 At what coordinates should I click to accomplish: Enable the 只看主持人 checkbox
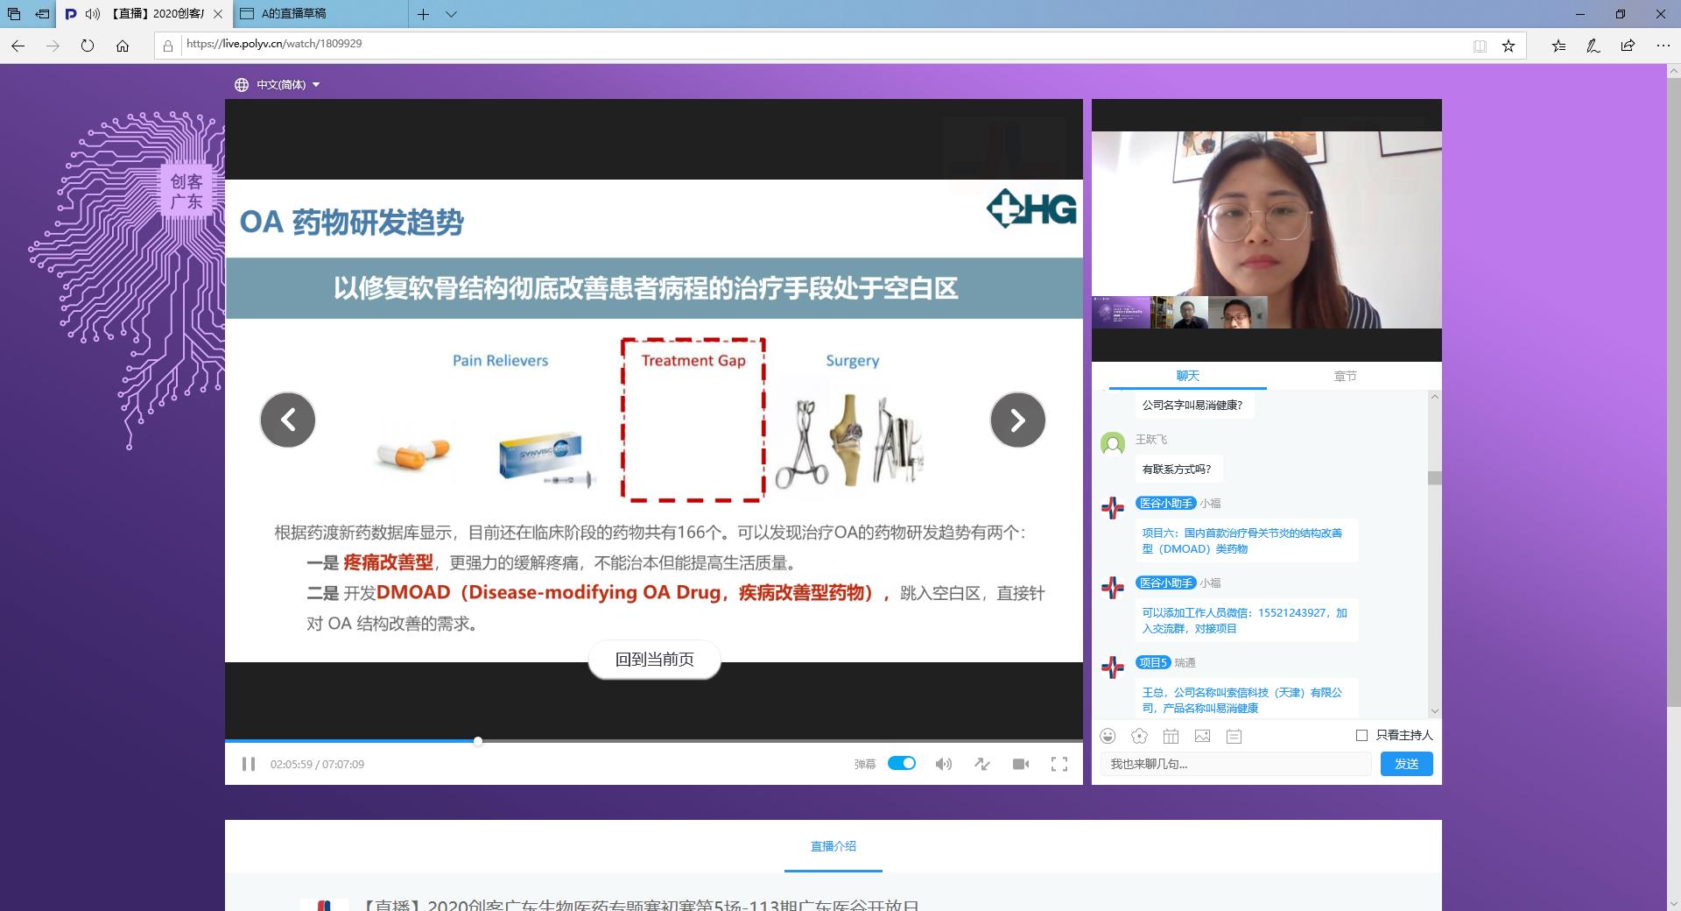coord(1361,736)
